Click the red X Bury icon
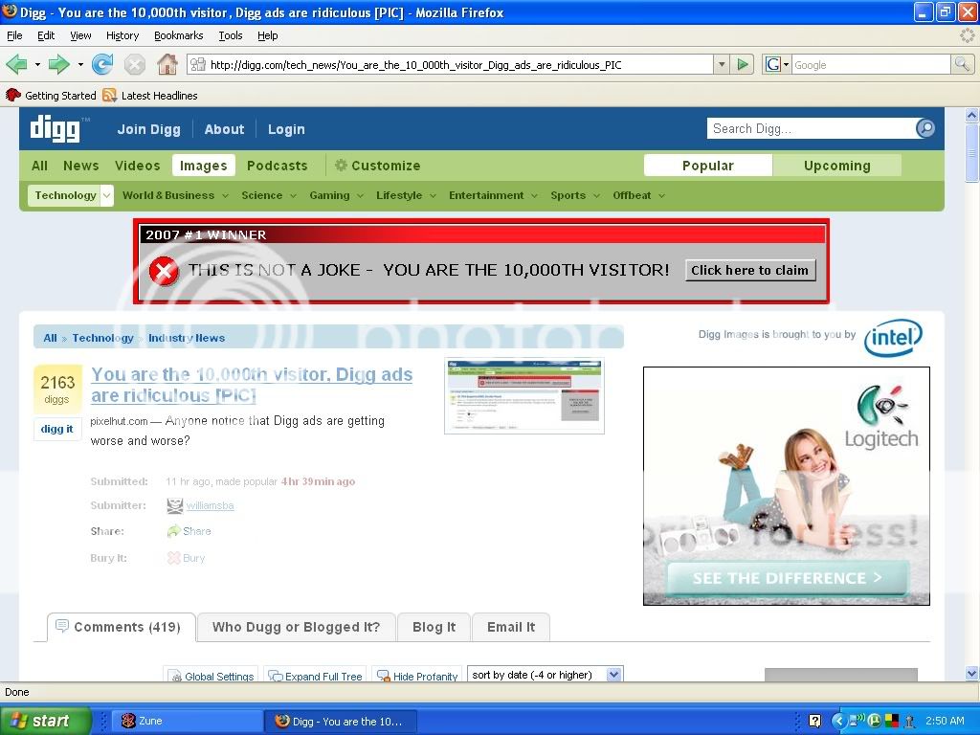 pyautogui.click(x=174, y=558)
